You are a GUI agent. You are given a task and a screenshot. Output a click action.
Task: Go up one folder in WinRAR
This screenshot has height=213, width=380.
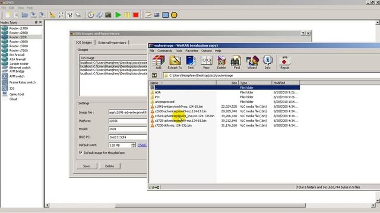[x=154, y=75]
